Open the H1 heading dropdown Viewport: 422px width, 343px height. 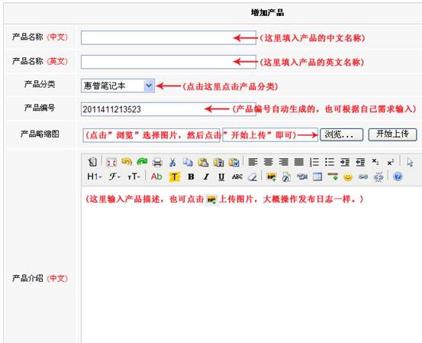tap(95, 176)
